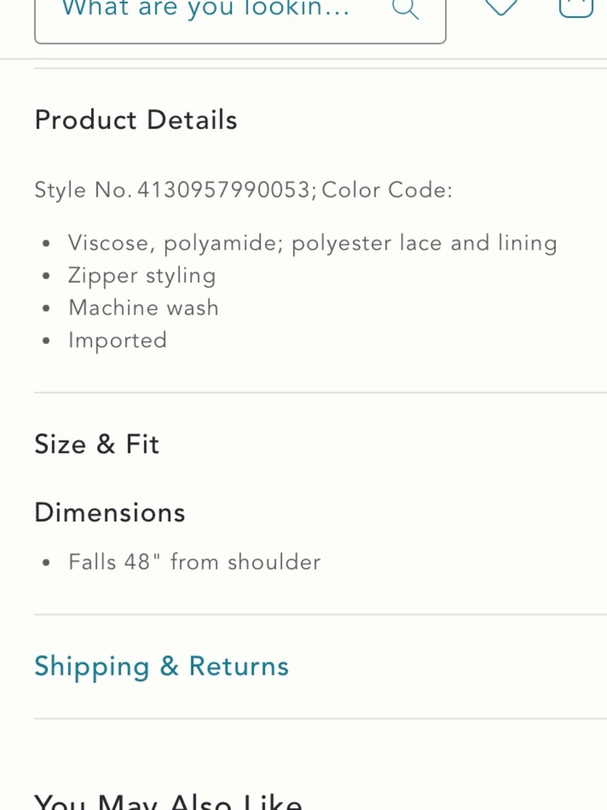Select the 'Machine wash' bullet item
The image size is (607, 810).
click(143, 307)
